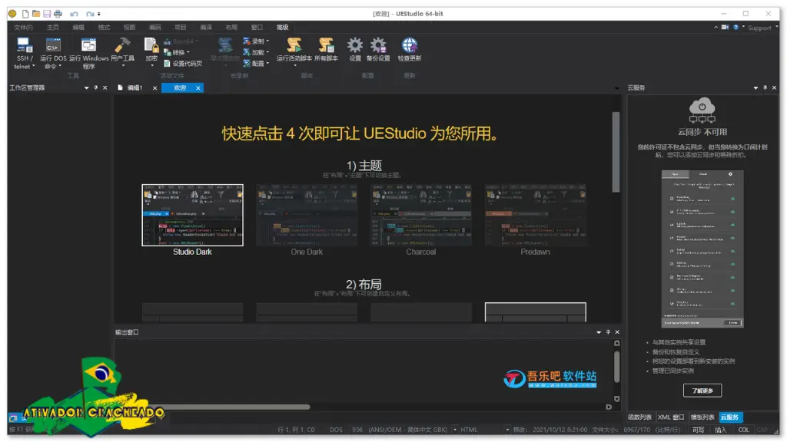This screenshot has width=787, height=442.
Task: Switch to XML 窗口 bottom tab
Action: pos(671,417)
